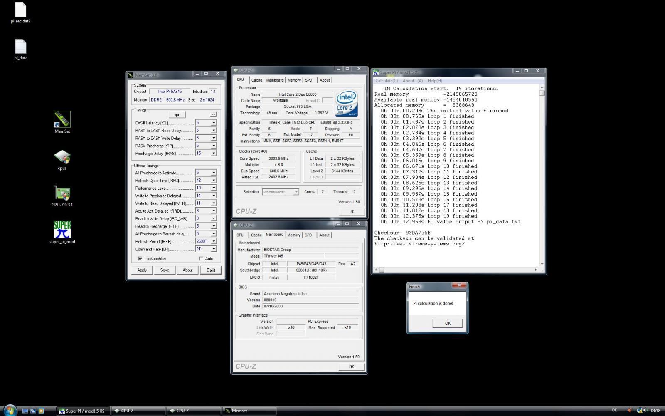Toggle the Lock mchbar checkbox
Image resolution: width=665 pixels, height=416 pixels.
pos(140,259)
